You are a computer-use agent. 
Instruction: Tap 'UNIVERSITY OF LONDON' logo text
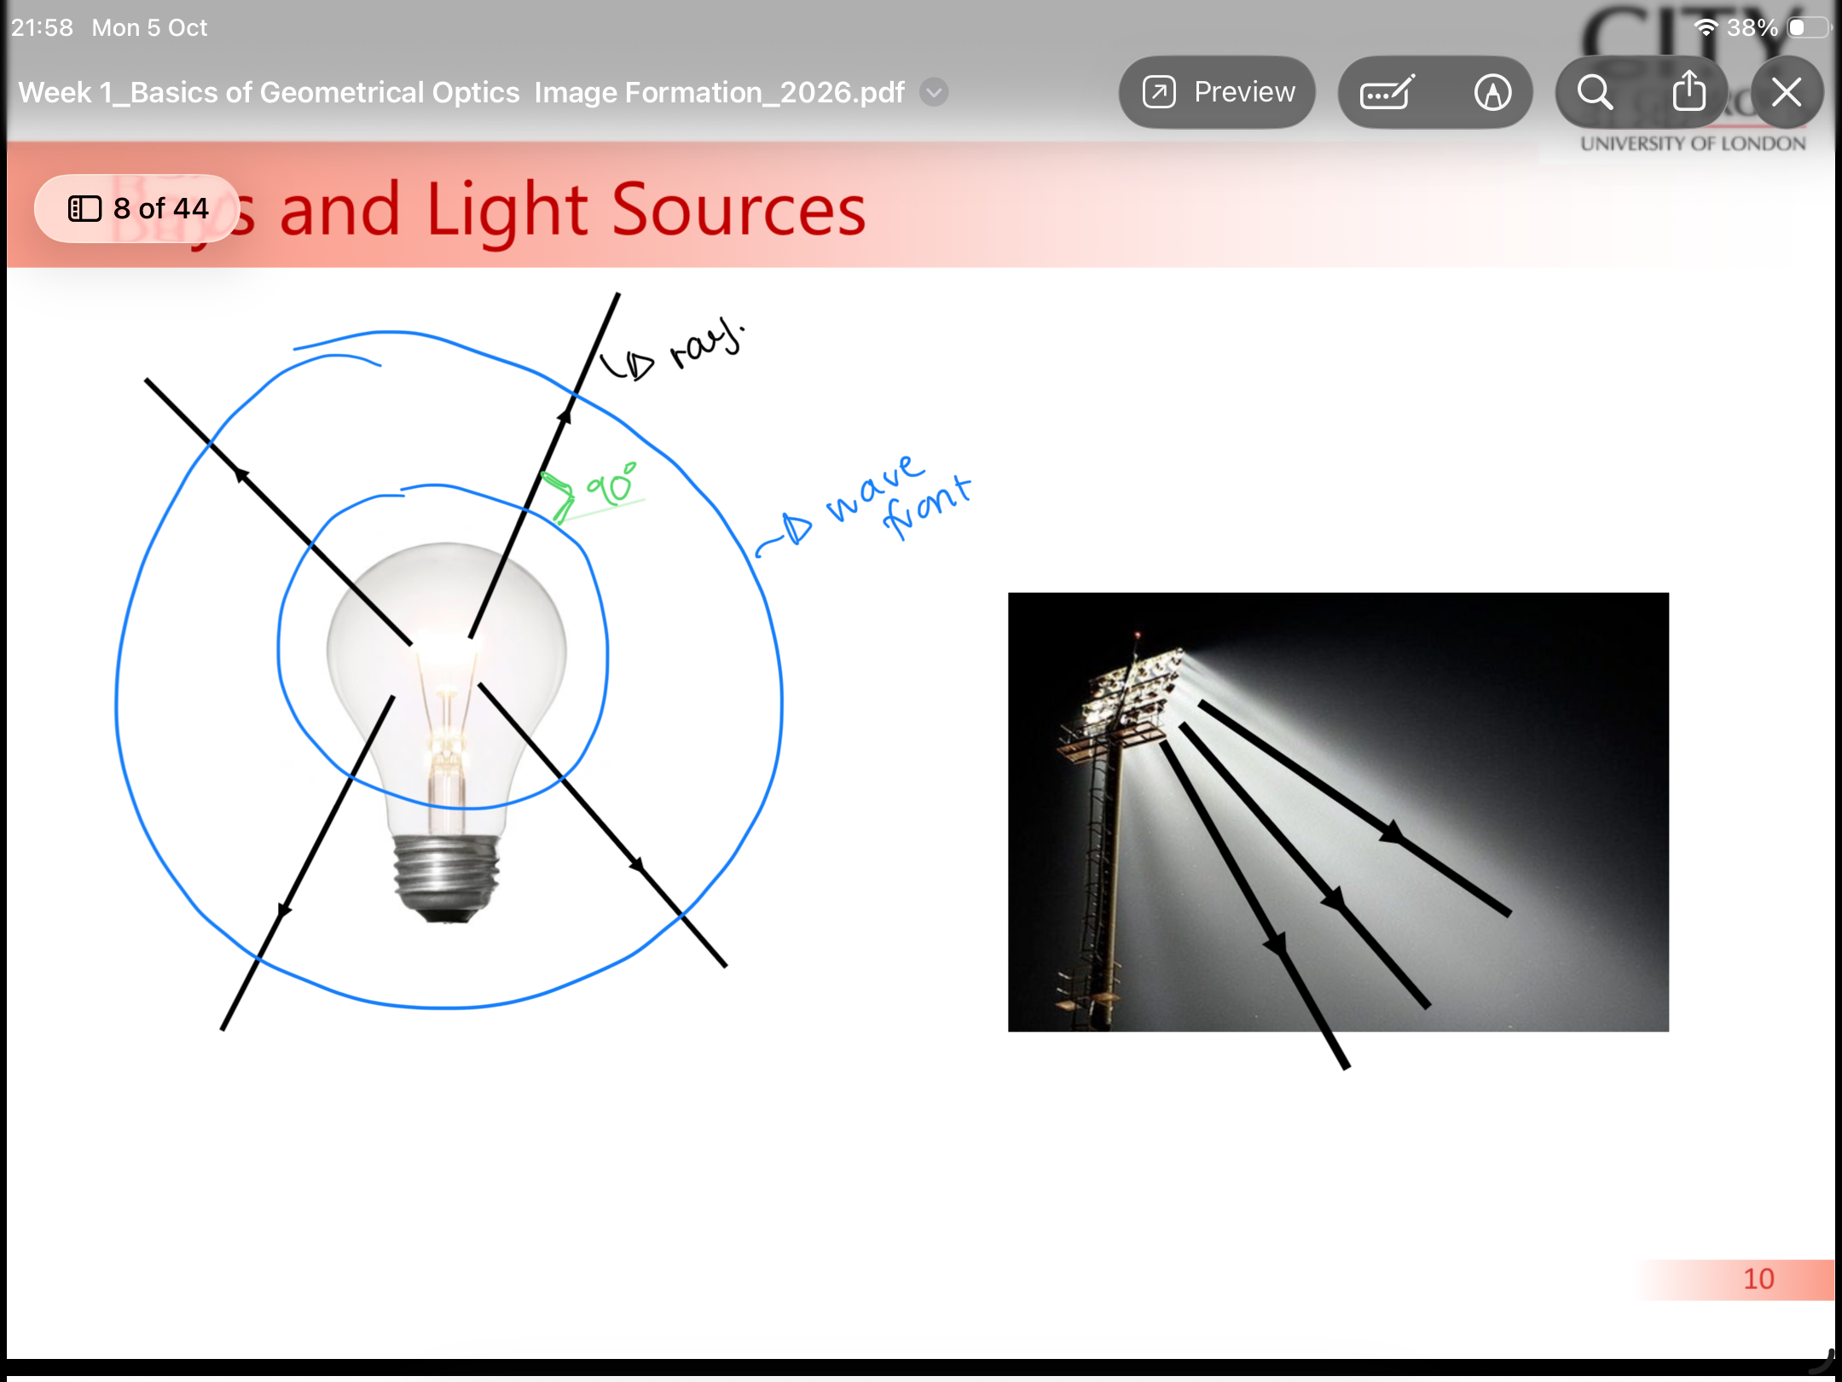tap(1693, 143)
